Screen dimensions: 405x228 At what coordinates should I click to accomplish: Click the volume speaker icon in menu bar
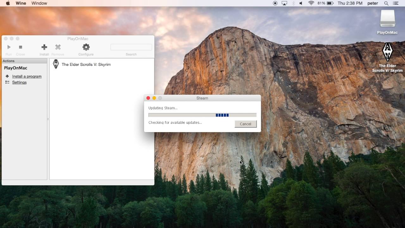[x=301, y=3]
